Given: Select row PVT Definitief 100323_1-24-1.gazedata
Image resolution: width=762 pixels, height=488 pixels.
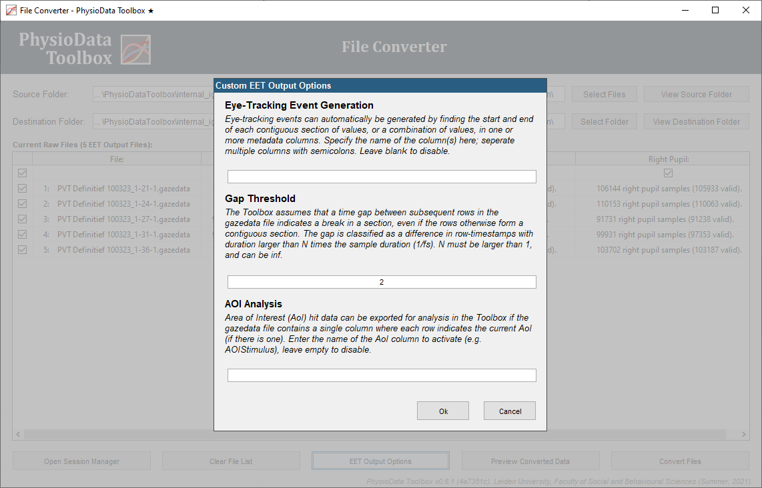Looking at the screenshot, I should pos(123,204).
